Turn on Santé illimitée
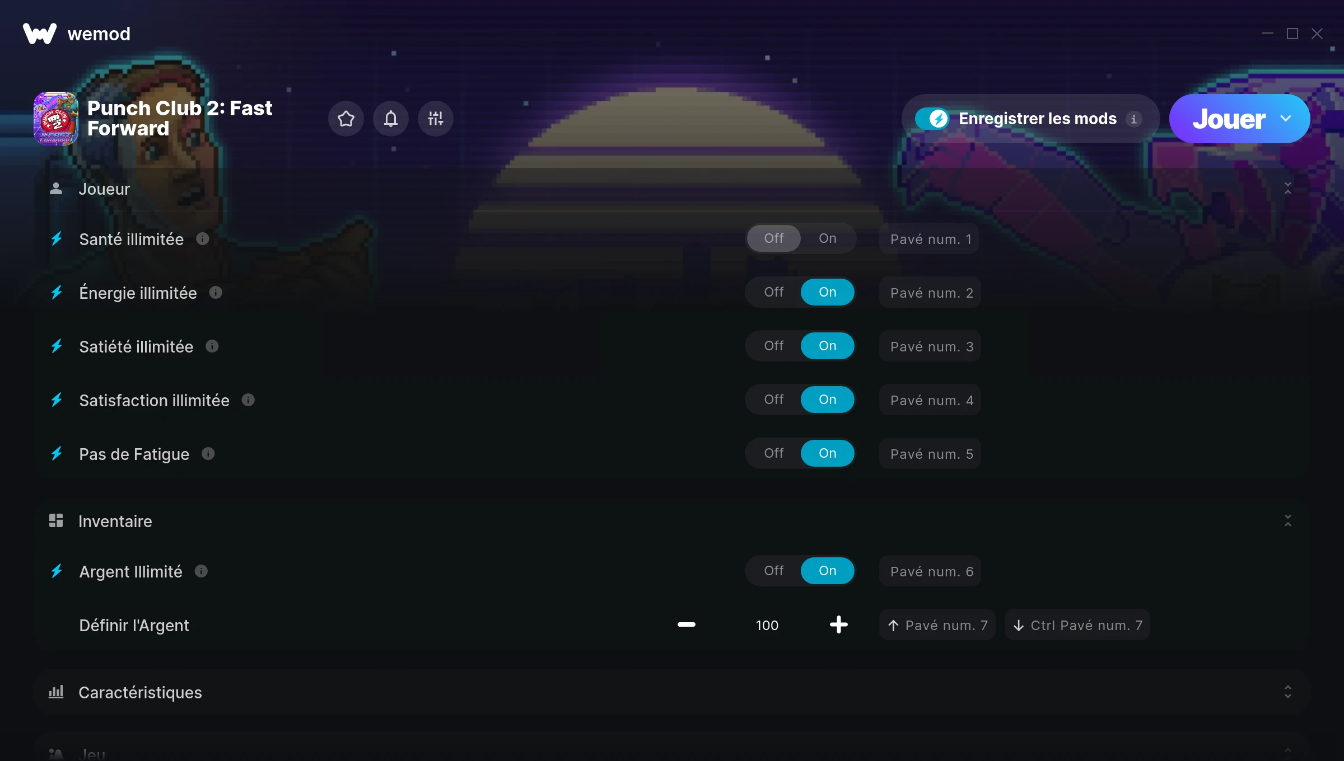The width and height of the screenshot is (1344, 761). point(828,238)
